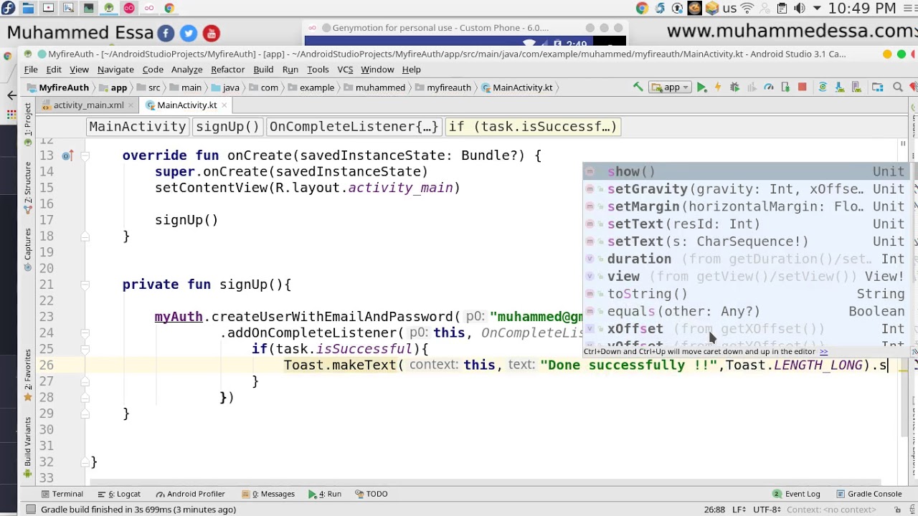Select setMargin completion suggestion
The image size is (918, 516).
746,206
